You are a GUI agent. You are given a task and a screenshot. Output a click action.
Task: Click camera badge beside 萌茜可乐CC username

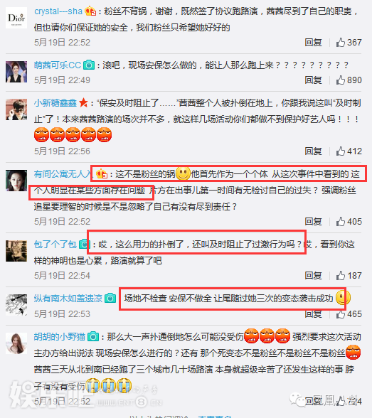click(x=89, y=65)
